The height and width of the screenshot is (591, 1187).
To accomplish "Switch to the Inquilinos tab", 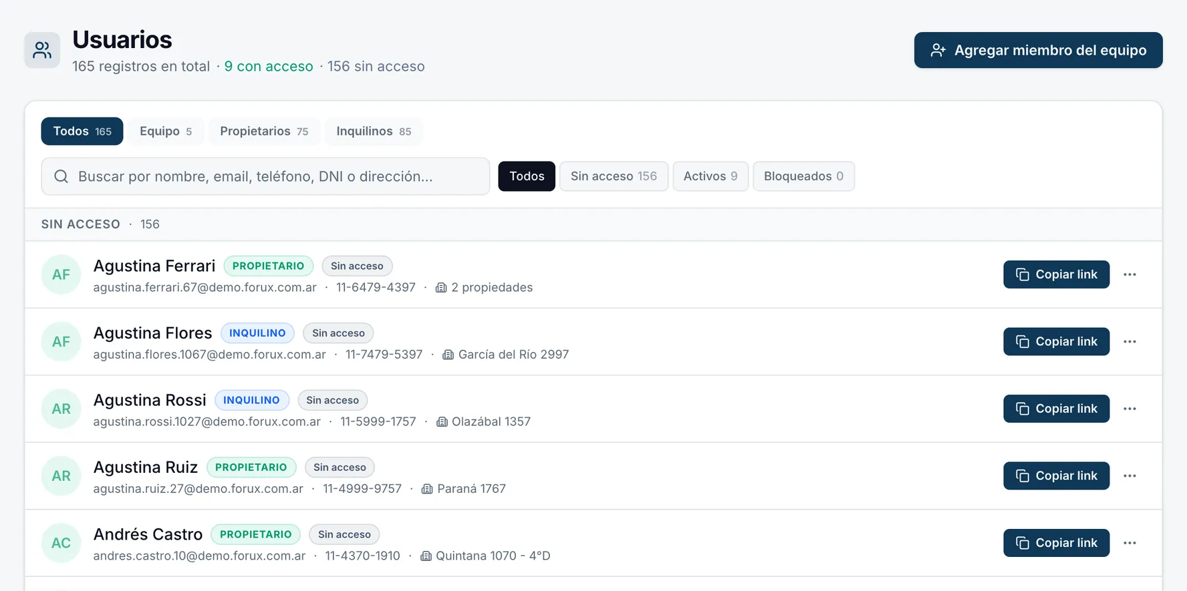I will click(x=374, y=131).
